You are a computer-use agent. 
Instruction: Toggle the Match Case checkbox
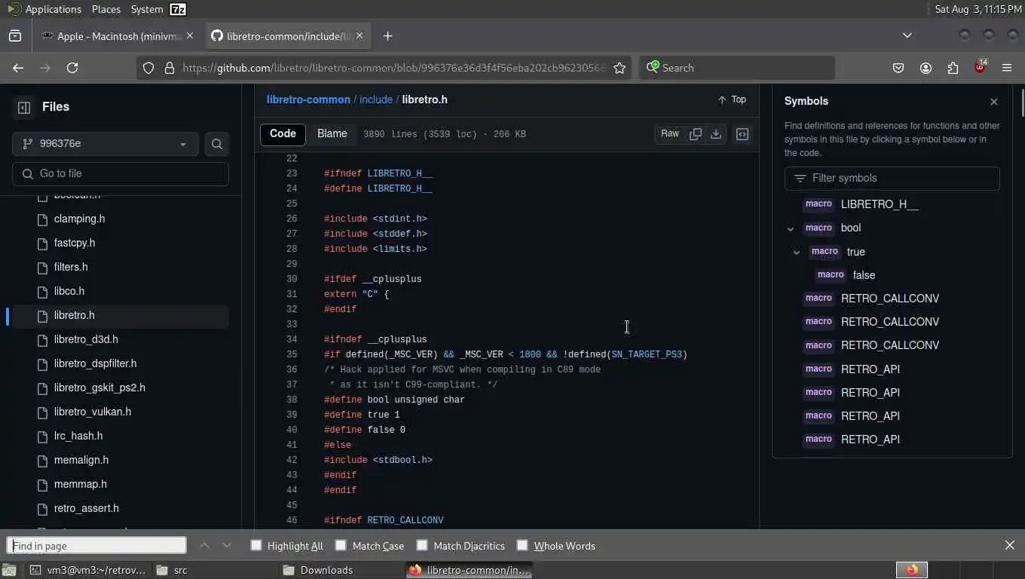tap(341, 545)
